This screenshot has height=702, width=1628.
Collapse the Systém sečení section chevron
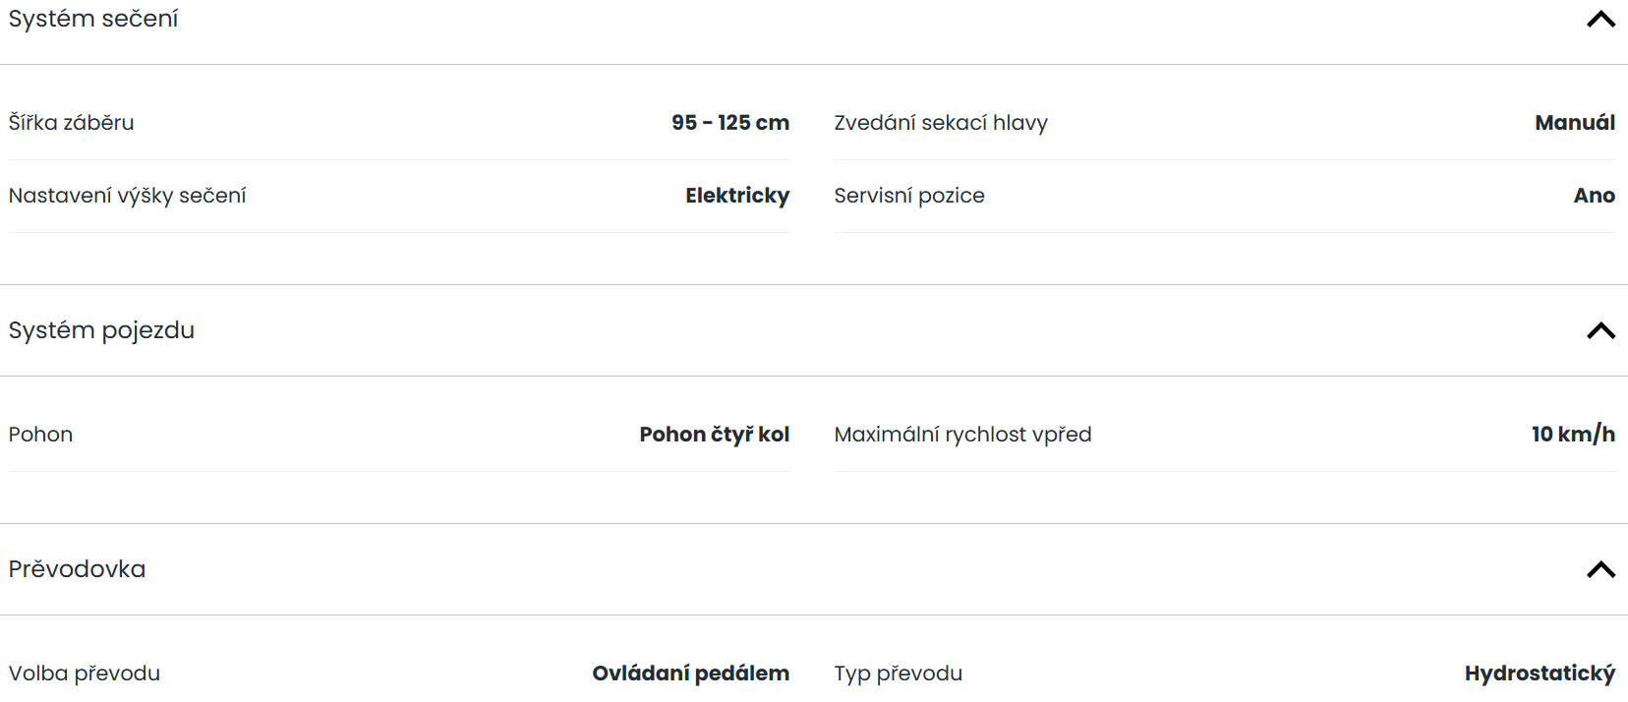click(1600, 20)
